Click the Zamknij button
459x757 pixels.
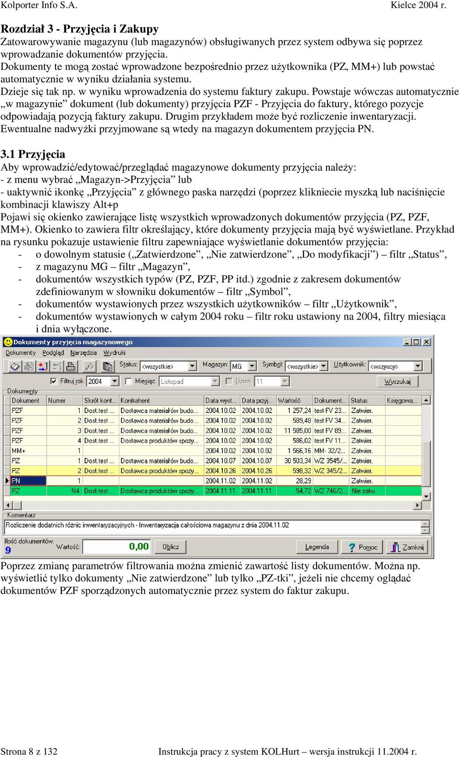pos(408,547)
